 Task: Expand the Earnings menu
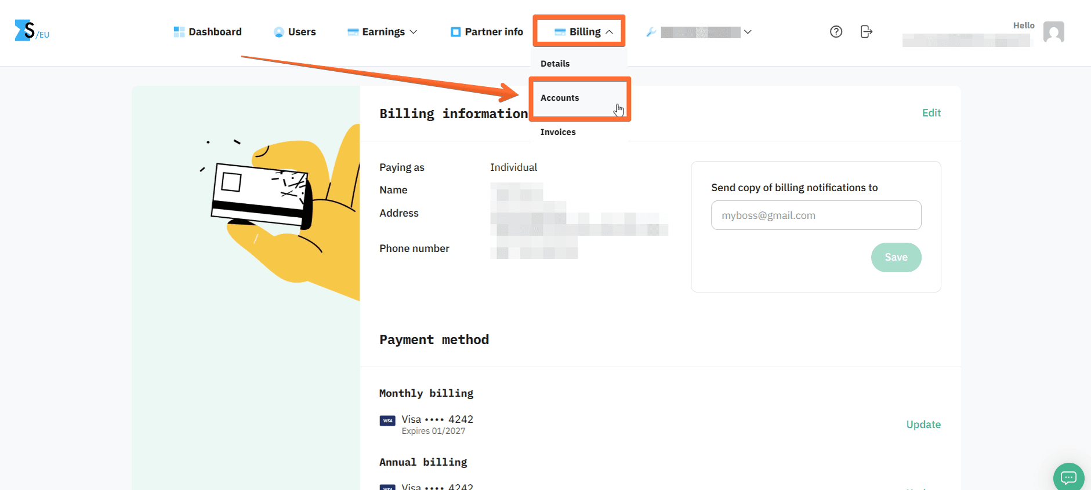pyautogui.click(x=382, y=32)
